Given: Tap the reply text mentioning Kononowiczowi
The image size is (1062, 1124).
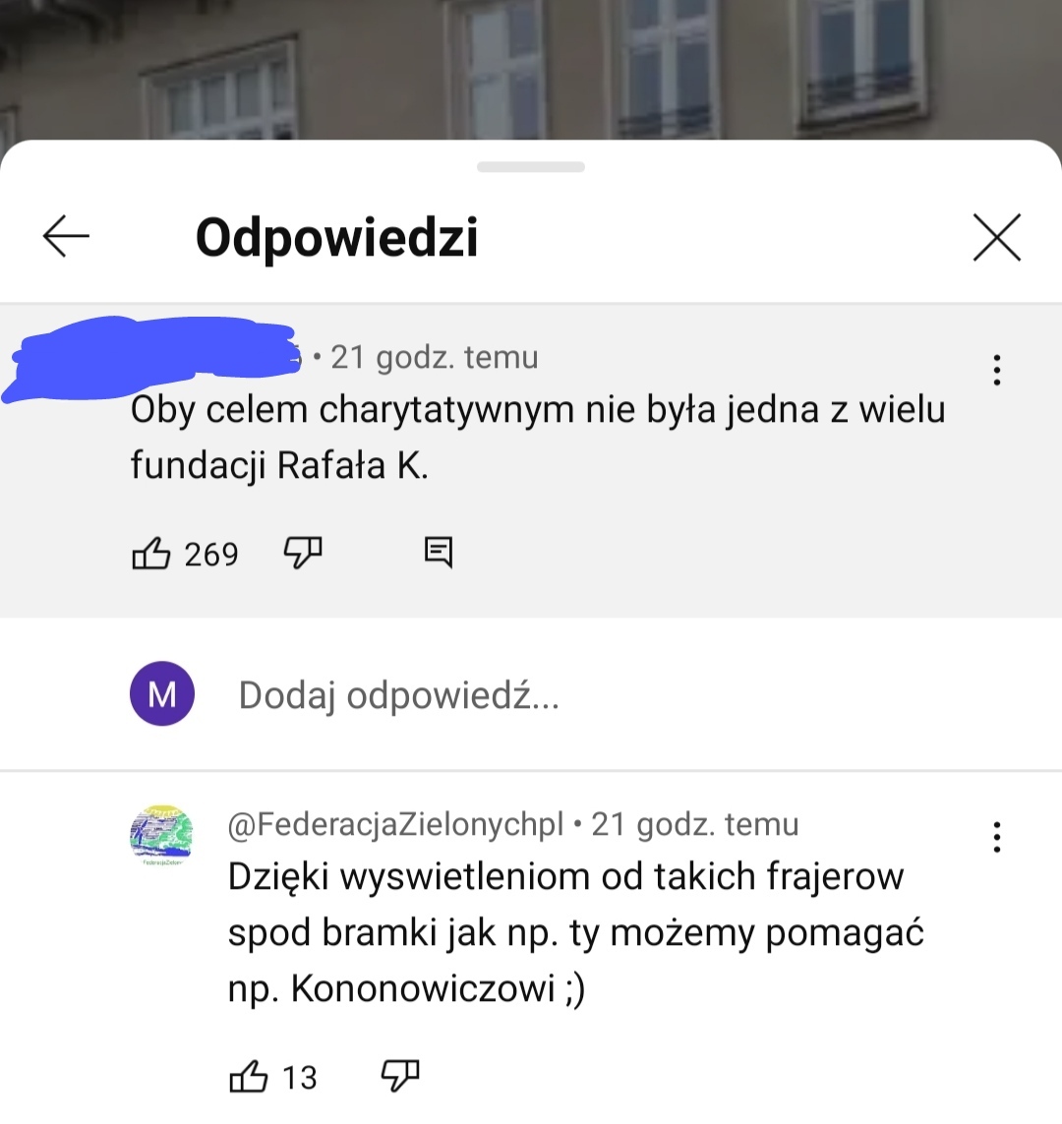Looking at the screenshot, I should tap(575, 932).
